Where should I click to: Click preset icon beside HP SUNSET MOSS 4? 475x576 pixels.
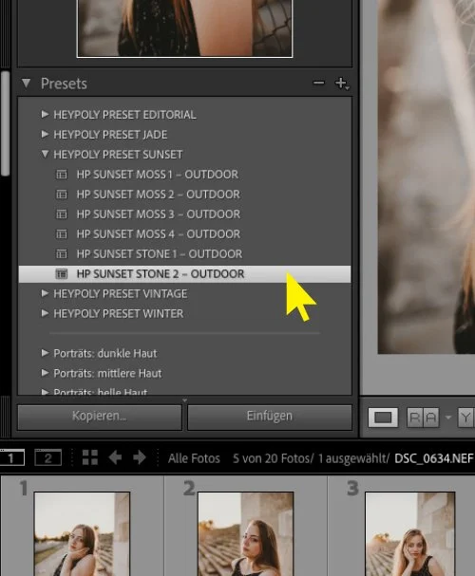(x=62, y=233)
